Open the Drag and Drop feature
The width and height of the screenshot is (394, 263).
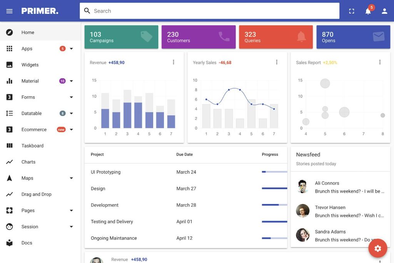click(36, 194)
